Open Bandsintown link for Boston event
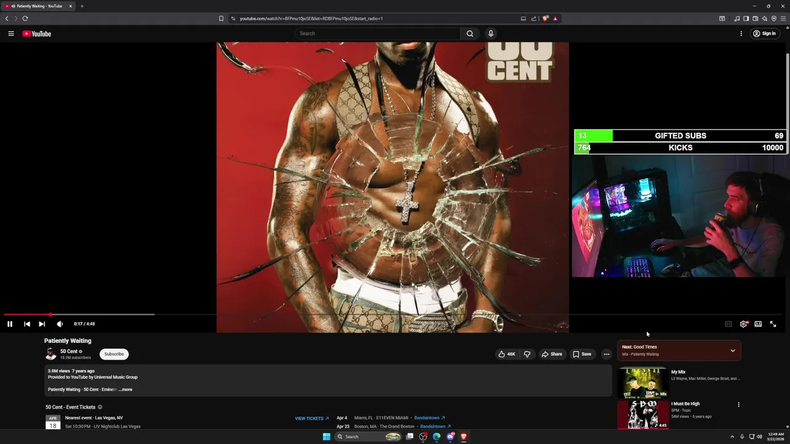The height and width of the screenshot is (444, 790). point(435,426)
